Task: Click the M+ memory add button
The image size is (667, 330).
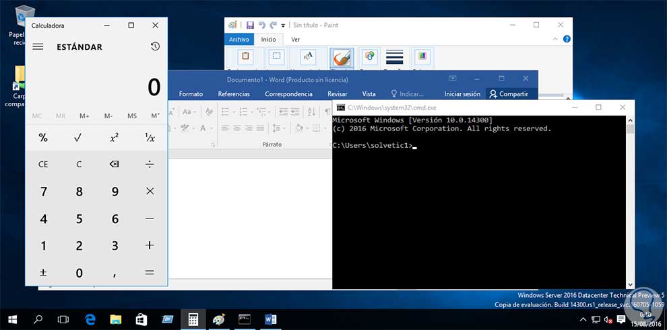Action: pos(84,116)
